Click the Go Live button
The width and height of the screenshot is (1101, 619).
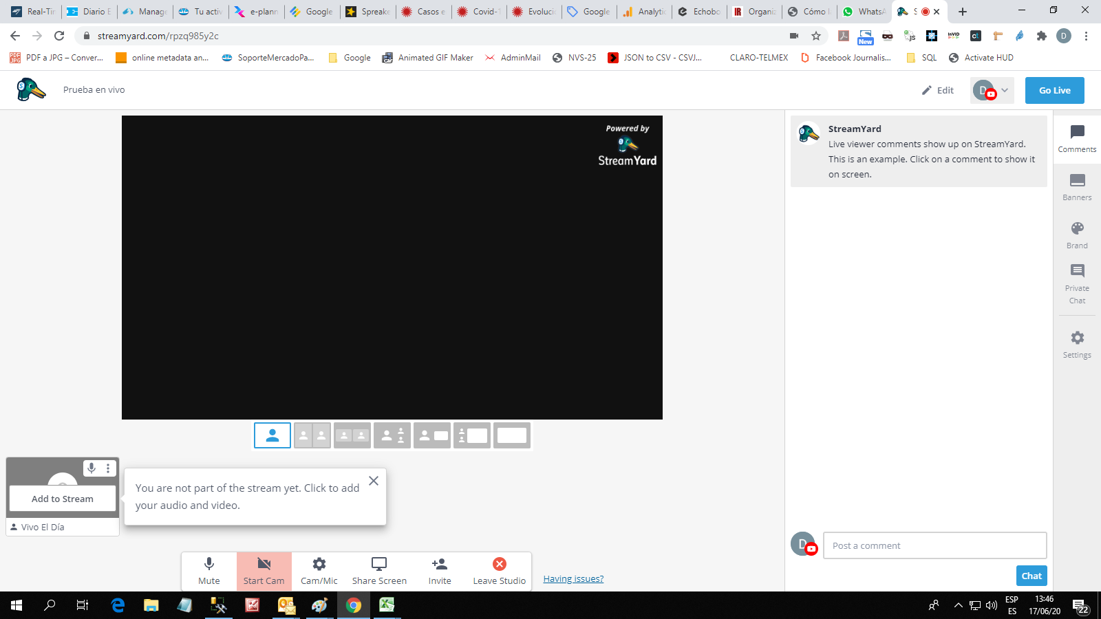[x=1054, y=90]
